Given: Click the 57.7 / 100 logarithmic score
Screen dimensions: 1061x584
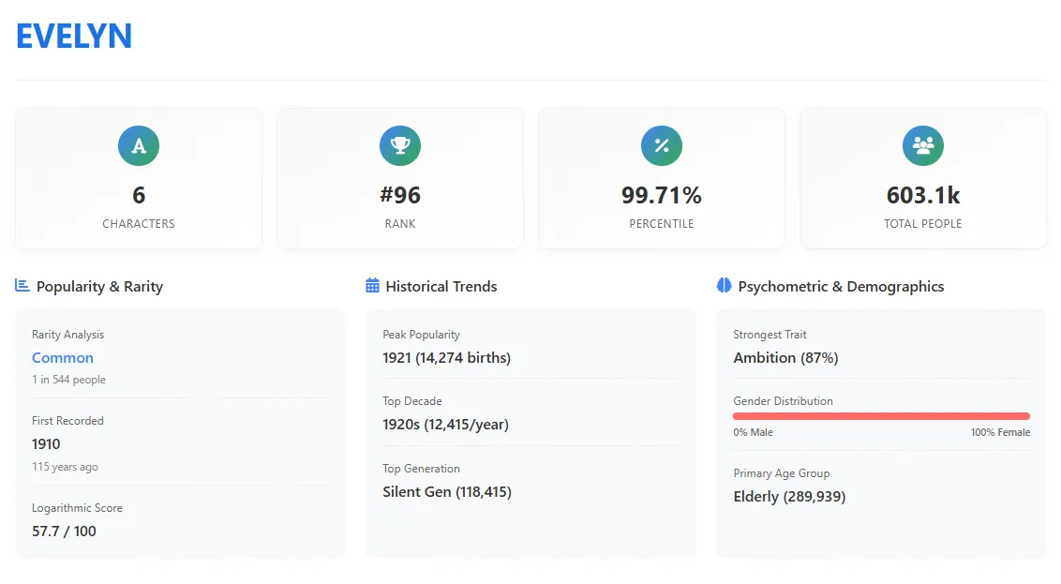Looking at the screenshot, I should tap(64, 531).
